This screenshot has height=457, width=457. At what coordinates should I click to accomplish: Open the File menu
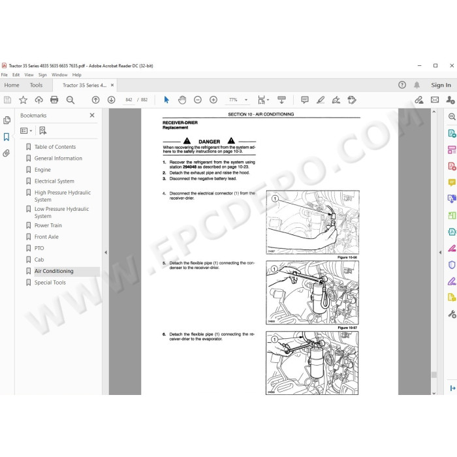click(5, 75)
